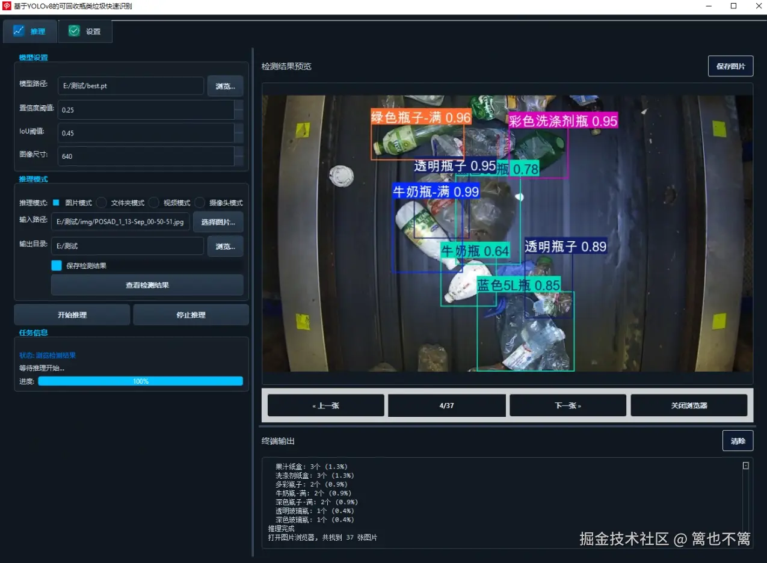Click the 蓝色5L瓶 0.85 detection label
Viewport: 767px width, 563px height.
[x=519, y=285]
